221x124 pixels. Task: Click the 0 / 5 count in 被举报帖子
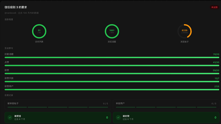coord(105,103)
